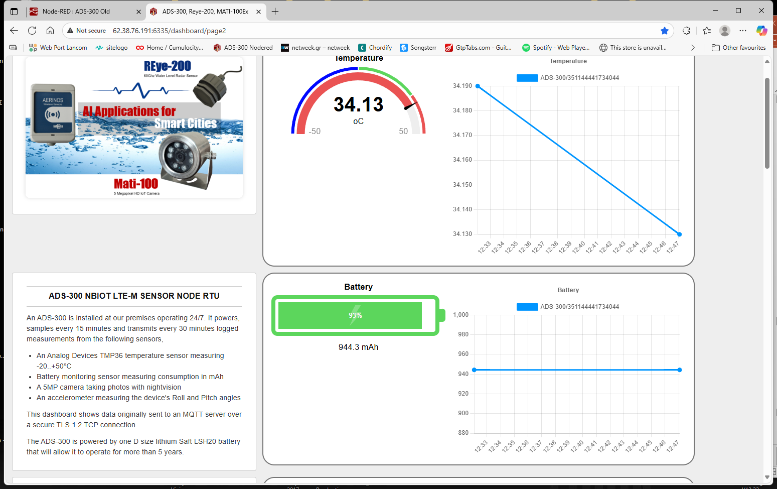Image resolution: width=777 pixels, height=489 pixels.
Task: Click the '944.3 mAh' battery value
Action: (x=359, y=347)
